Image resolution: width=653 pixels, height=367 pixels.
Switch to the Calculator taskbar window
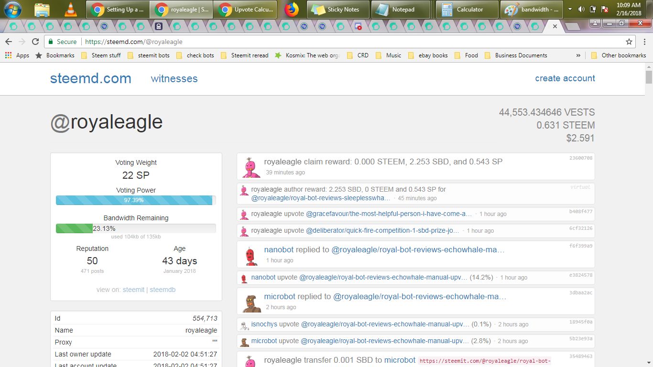[x=467, y=9]
